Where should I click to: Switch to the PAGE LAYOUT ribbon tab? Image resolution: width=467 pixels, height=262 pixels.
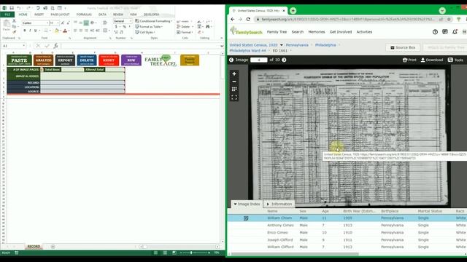(x=60, y=15)
